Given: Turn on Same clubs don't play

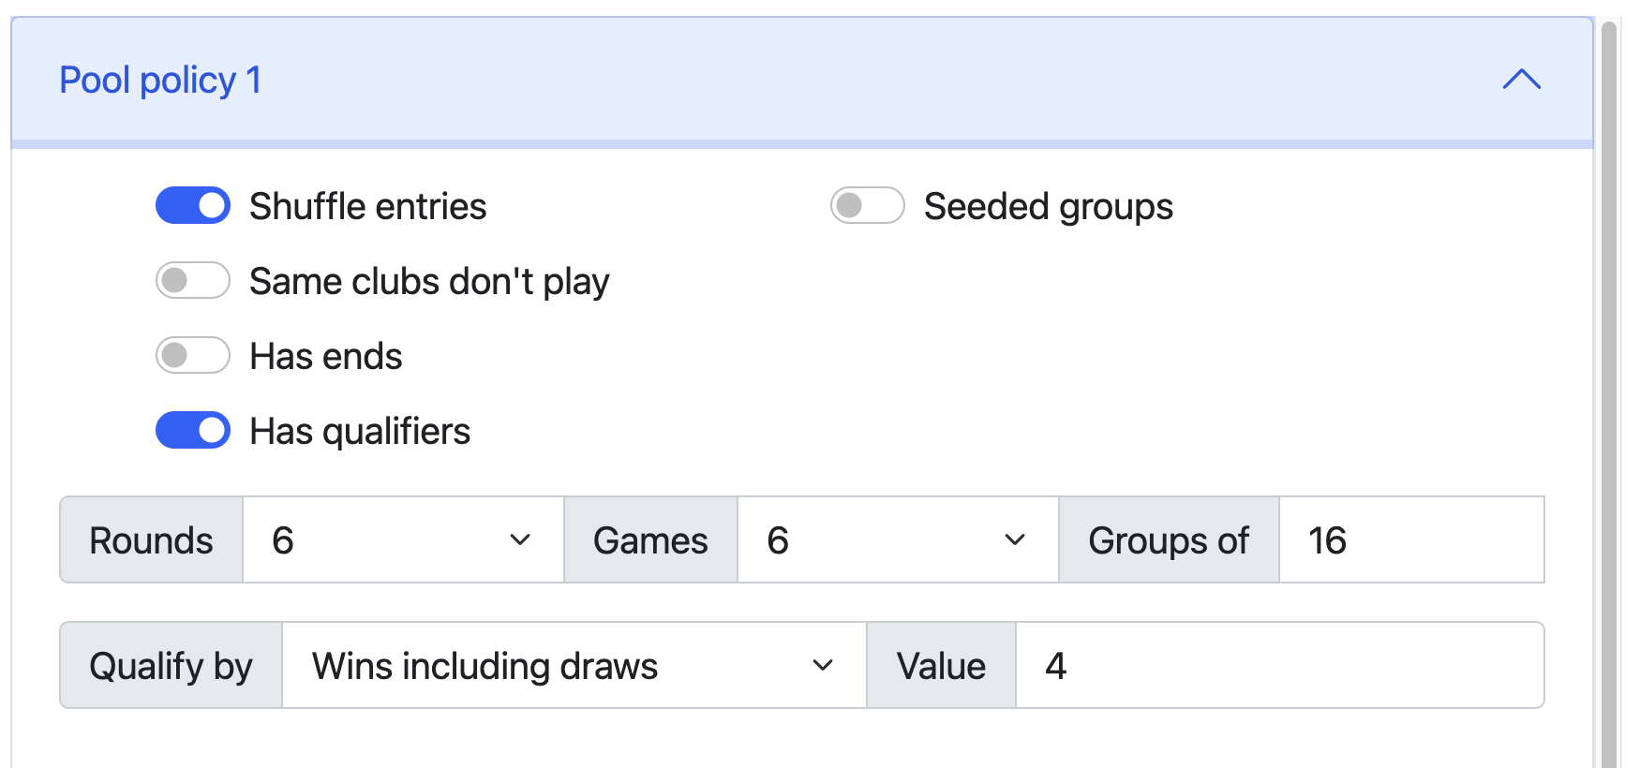Looking at the screenshot, I should click(193, 281).
